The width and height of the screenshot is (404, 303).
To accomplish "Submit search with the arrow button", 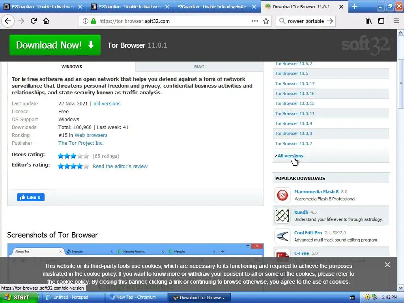I will point(329,21).
